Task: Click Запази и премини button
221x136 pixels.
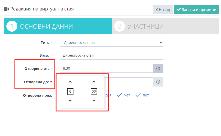Action: click(x=196, y=9)
